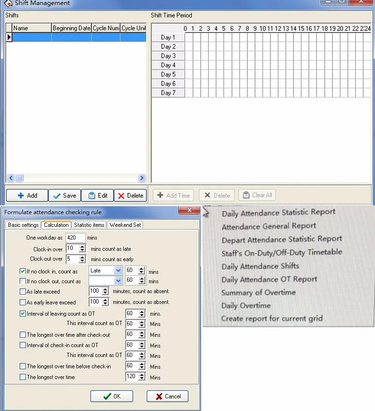The image size is (375, 411).
Task: Click the Beginning Date column header
Action: click(71, 28)
